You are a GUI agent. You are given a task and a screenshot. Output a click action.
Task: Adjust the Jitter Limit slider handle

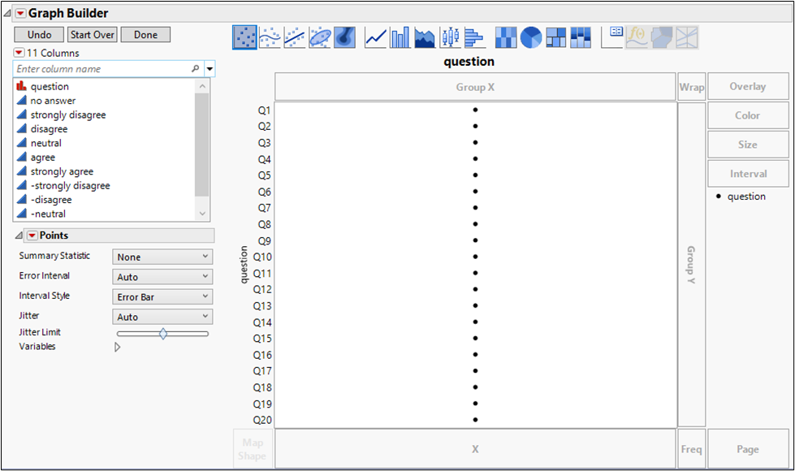(163, 334)
